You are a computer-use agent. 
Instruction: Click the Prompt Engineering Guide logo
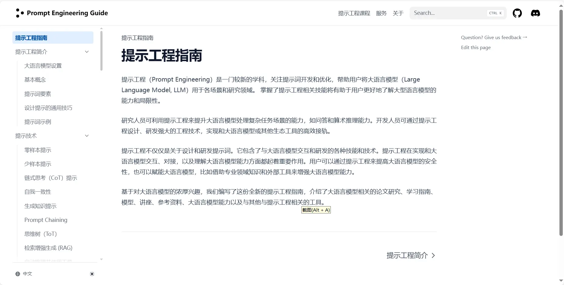coord(61,13)
